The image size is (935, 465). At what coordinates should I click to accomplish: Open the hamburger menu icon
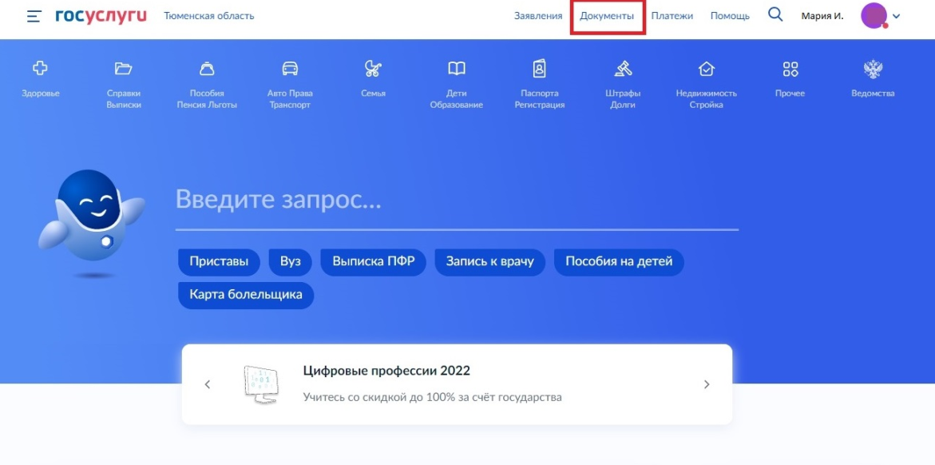coord(34,16)
